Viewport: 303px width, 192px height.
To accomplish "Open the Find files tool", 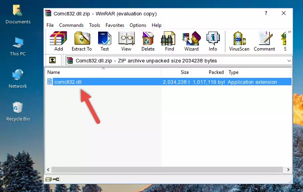I will click(169, 41).
